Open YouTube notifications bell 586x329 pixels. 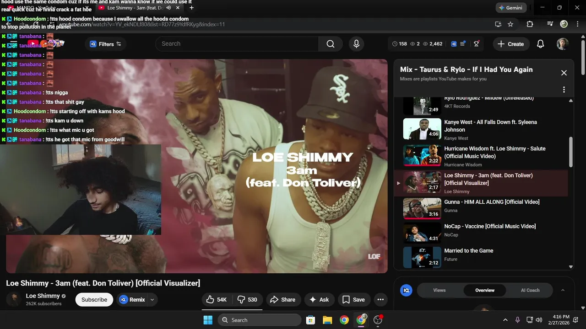(x=540, y=44)
